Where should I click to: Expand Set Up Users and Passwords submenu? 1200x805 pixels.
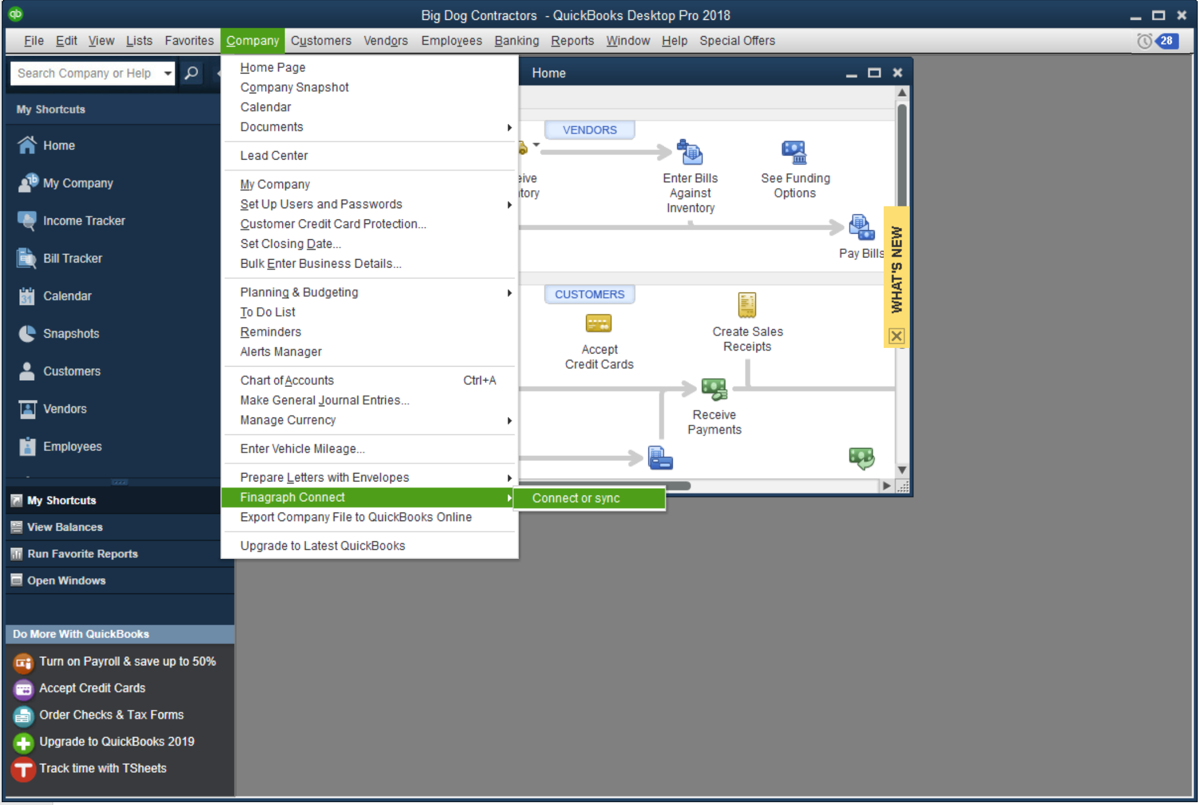(x=509, y=204)
